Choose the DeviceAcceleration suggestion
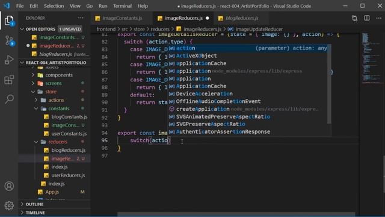The image size is (385, 217). 248,93
